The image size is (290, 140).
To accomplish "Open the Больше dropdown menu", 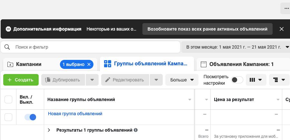I will [x=182, y=80].
